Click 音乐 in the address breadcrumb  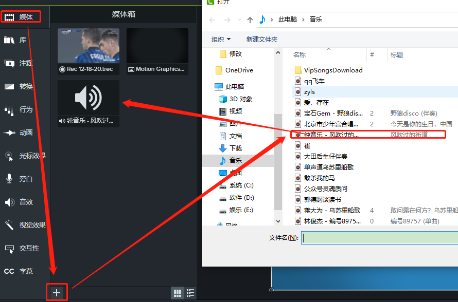click(316, 19)
